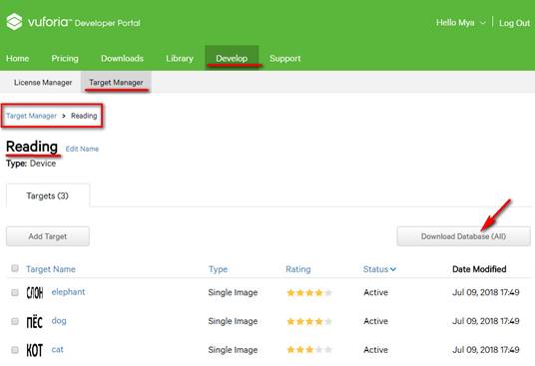Click the cat row star rating
This screenshot has width=535, height=366.
tap(309, 349)
